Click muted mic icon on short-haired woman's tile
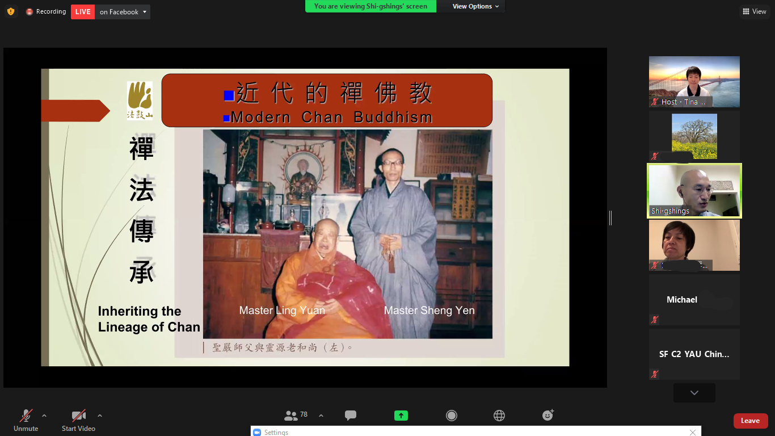Viewport: 775px width, 436px height. click(655, 265)
